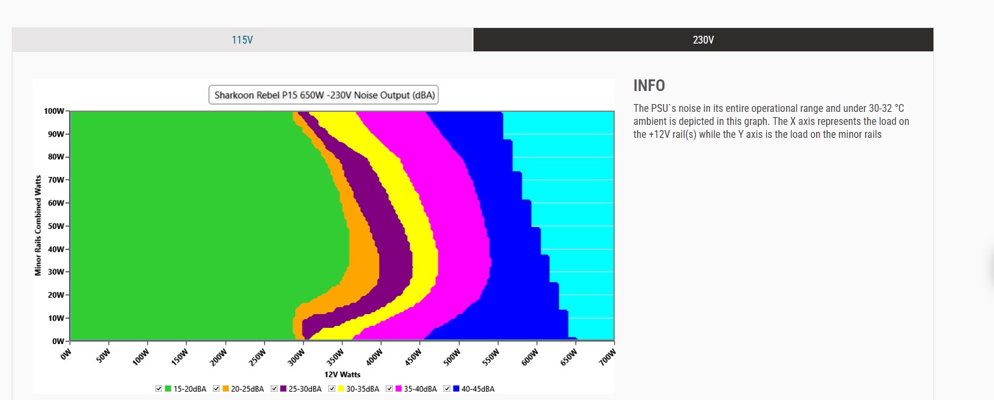Click the magenta 35-40dBA legend swatch
Image resolution: width=994 pixels, height=400 pixels.
(x=399, y=389)
